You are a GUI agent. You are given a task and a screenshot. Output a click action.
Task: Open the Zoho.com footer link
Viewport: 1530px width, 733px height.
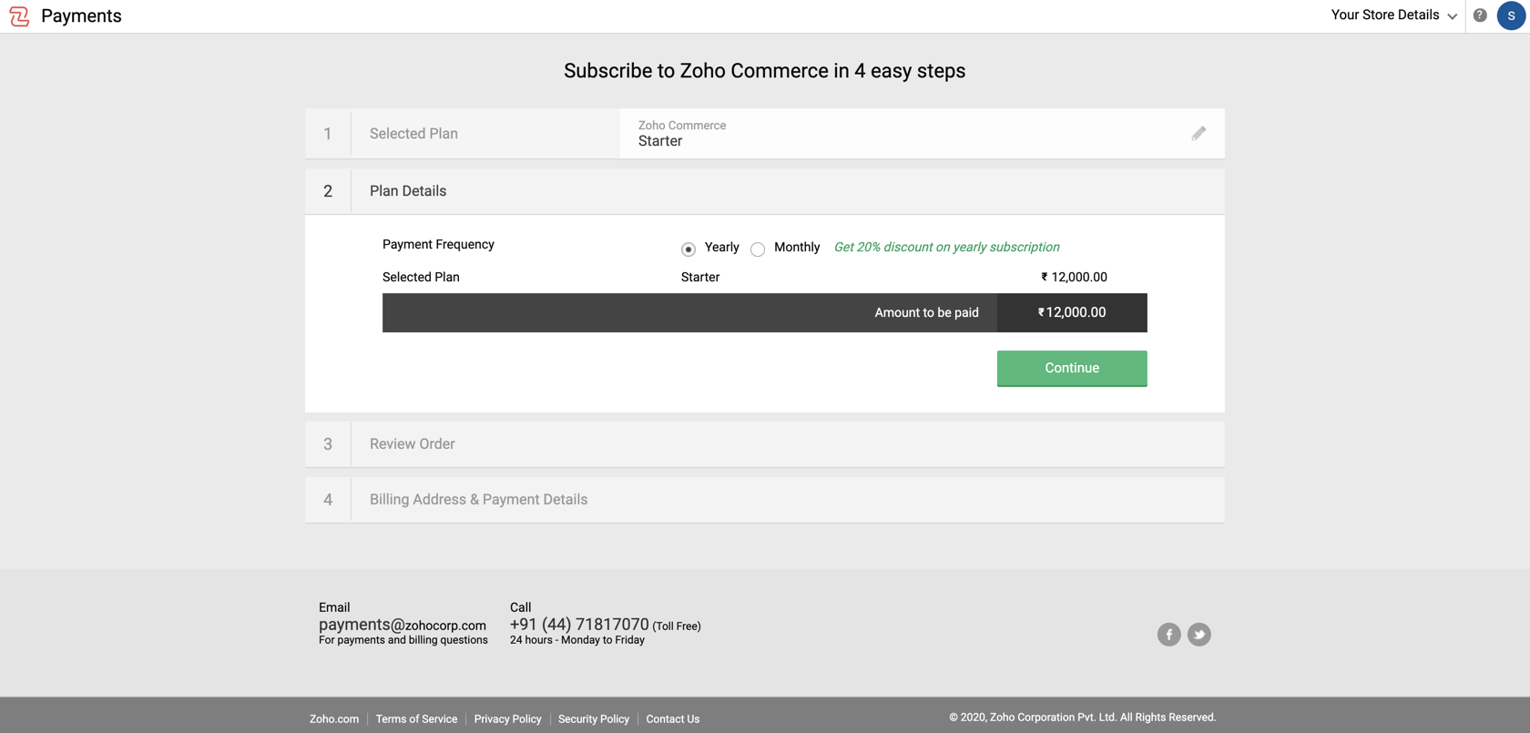(x=334, y=718)
